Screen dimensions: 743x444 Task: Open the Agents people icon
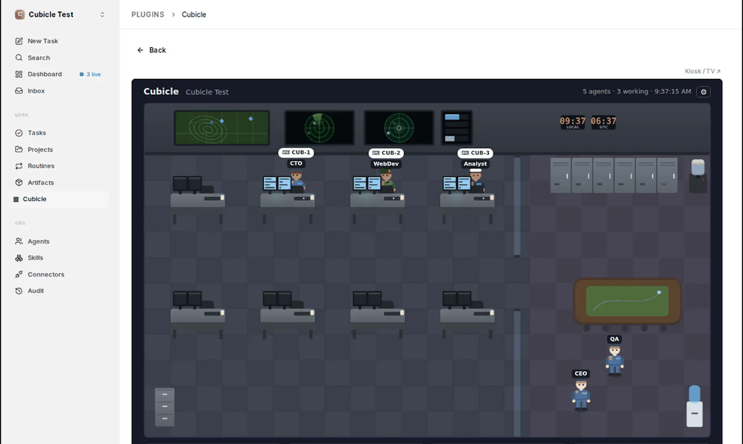(x=19, y=241)
